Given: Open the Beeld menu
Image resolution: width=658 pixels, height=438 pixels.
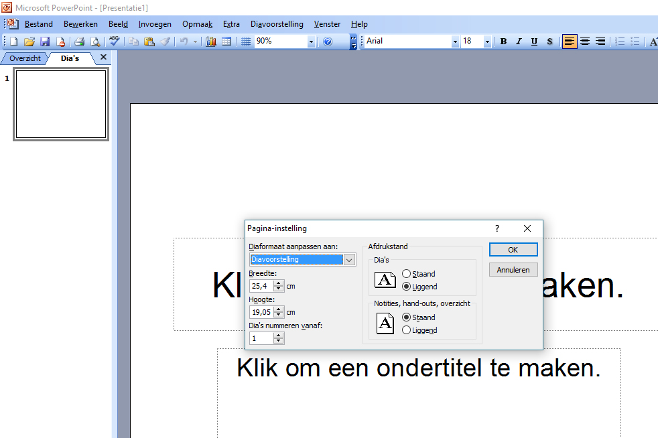Looking at the screenshot, I should pos(118,24).
